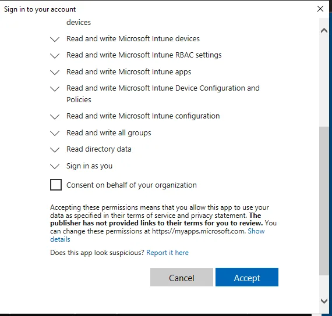Expand Read and write all groups permission

pos(55,134)
